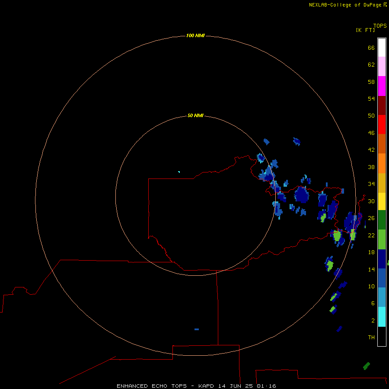Viewport: 389px width, 389px height.
Task: Click the legend value 50
Action: click(371, 115)
